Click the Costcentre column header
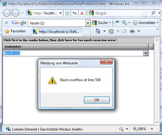The height and width of the screenshot is (135, 162). coord(76,47)
